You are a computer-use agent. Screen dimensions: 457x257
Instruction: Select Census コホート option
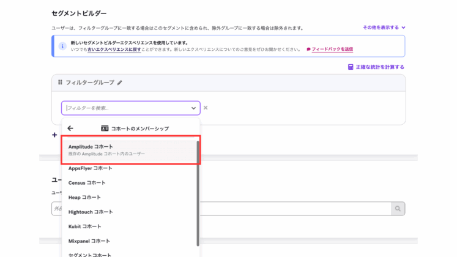87,183
